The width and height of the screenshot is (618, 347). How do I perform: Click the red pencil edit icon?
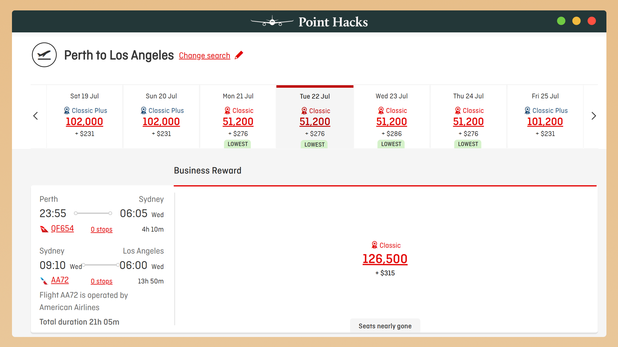tap(239, 55)
